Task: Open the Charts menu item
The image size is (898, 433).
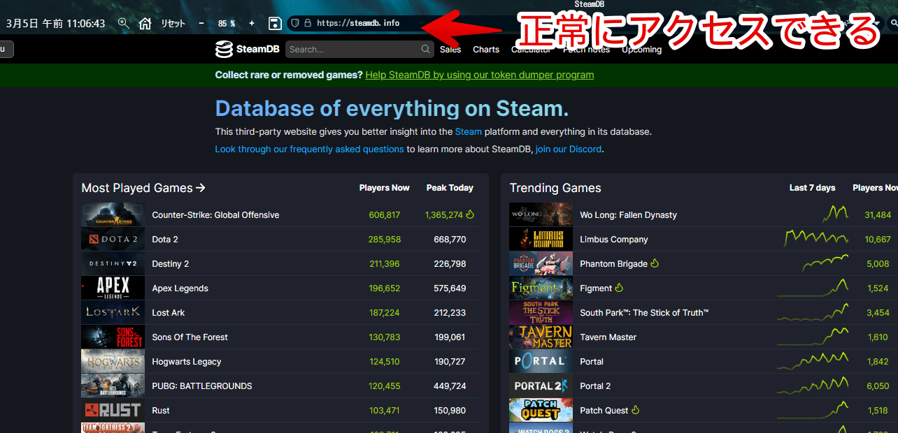Action: click(486, 50)
